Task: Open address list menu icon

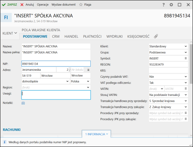Action: [x=88, y=70]
